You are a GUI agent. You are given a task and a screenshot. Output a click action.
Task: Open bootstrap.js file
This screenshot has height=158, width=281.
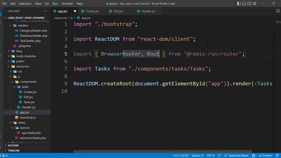coord(28,118)
